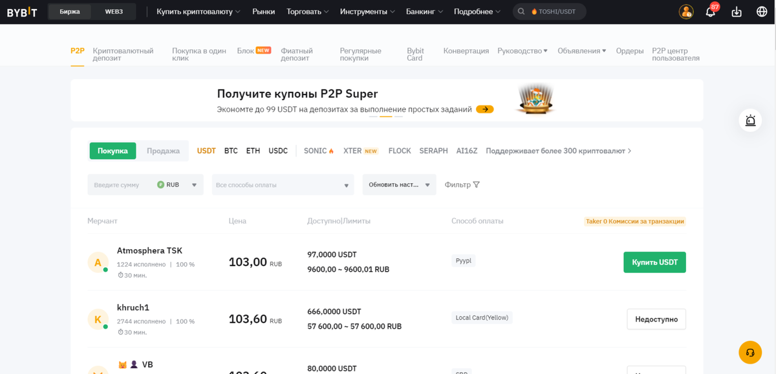Open the Блок NEW tab
Viewport: 776px width, 374px height.
coord(254,50)
